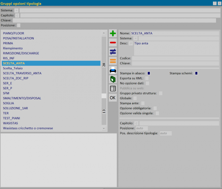Select SMALTIMENTO/DISPOSAL in the list
This screenshot has width=222, height=189.
coord(51,98)
